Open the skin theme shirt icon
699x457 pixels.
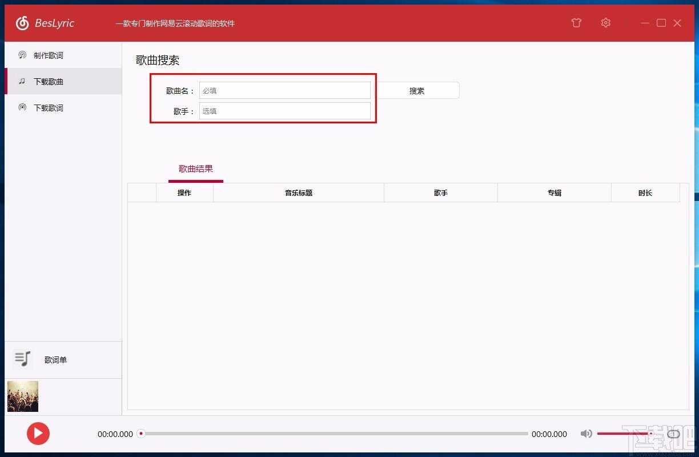576,23
